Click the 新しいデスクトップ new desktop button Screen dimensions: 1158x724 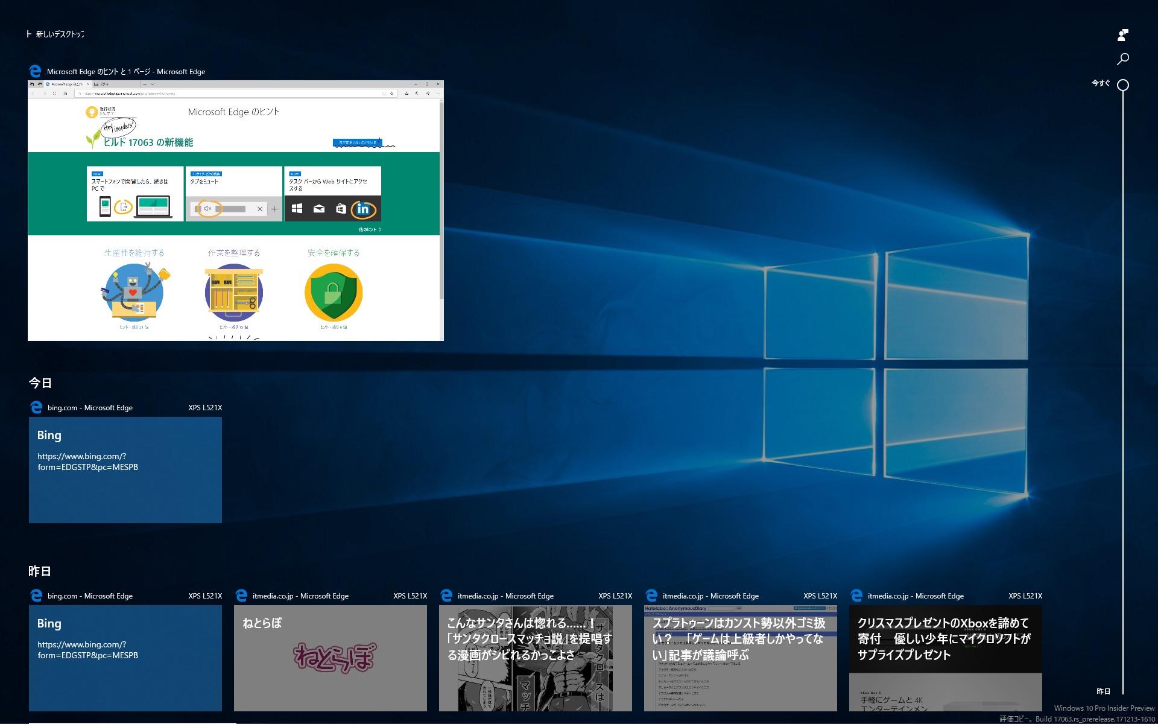pos(55,34)
